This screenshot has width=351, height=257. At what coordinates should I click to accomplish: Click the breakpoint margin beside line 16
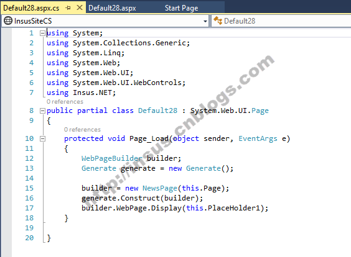(6, 198)
